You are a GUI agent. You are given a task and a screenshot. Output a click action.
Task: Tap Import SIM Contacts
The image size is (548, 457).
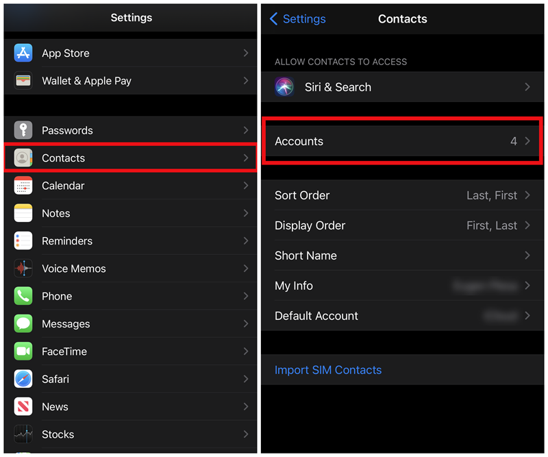[x=328, y=370]
